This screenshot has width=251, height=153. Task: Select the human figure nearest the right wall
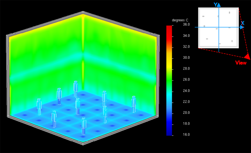[134, 104]
